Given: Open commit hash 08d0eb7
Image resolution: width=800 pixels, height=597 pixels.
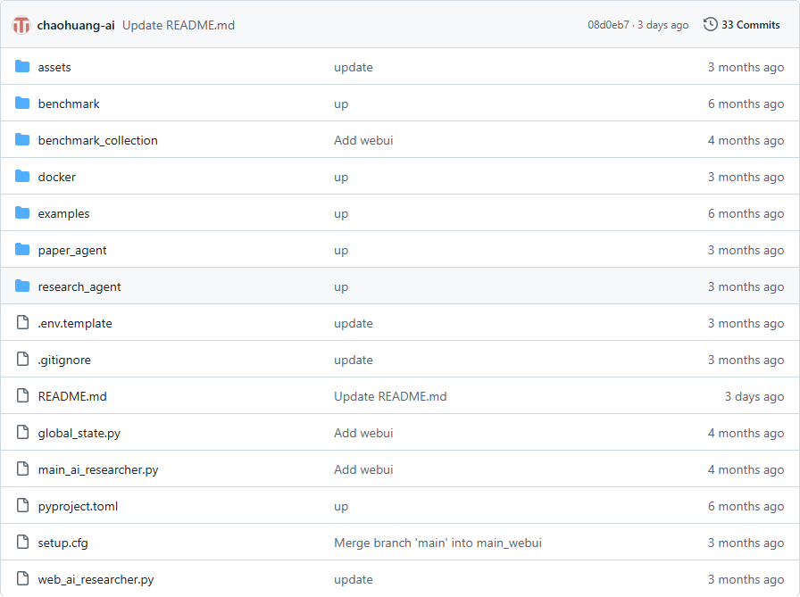Looking at the screenshot, I should click(608, 25).
